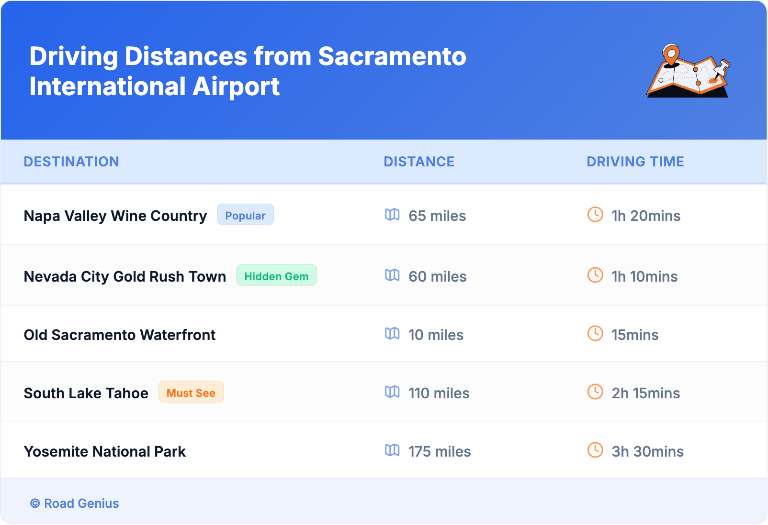768x525 pixels.
Task: Click the clock icon beside 15mins
Action: pyautogui.click(x=595, y=334)
